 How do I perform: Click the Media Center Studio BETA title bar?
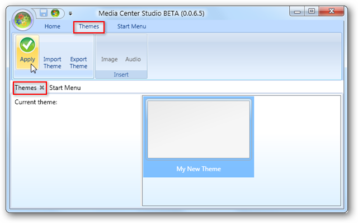(x=152, y=13)
